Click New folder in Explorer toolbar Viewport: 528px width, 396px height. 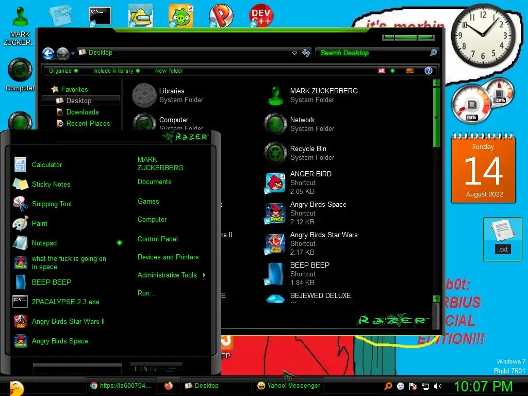(169, 71)
